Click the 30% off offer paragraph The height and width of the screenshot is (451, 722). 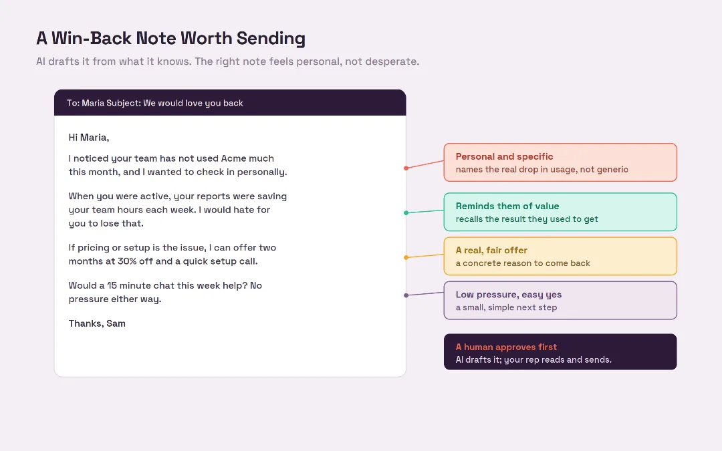(172, 255)
